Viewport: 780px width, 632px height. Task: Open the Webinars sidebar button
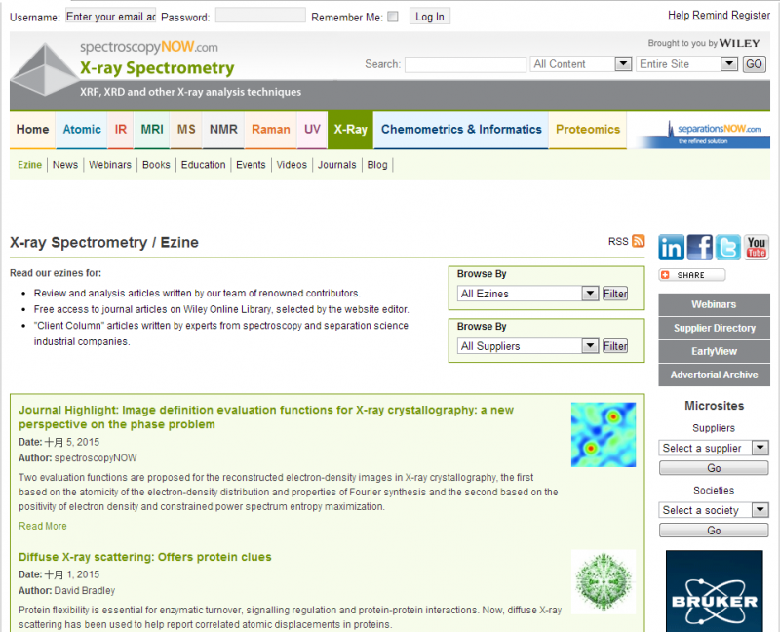pyautogui.click(x=714, y=304)
